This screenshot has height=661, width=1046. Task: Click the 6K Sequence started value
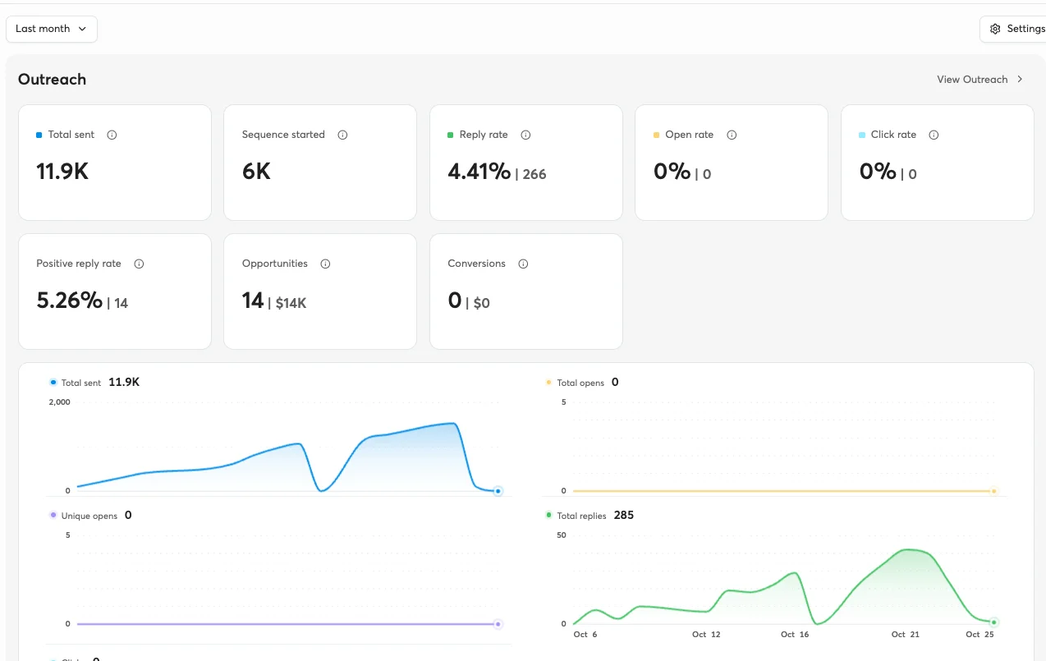click(256, 172)
